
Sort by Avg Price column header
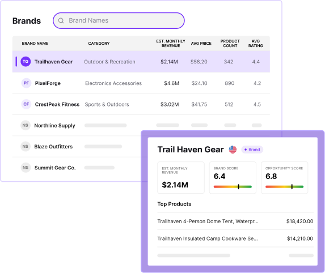point(201,44)
